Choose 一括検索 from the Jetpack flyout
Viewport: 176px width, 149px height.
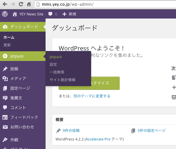click(x=57, y=72)
